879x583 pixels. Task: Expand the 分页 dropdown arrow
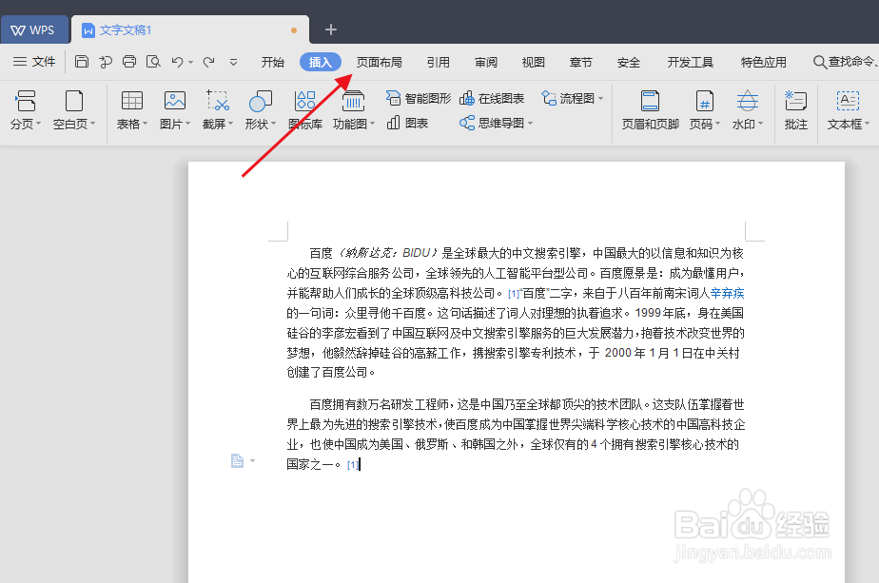tap(39, 124)
